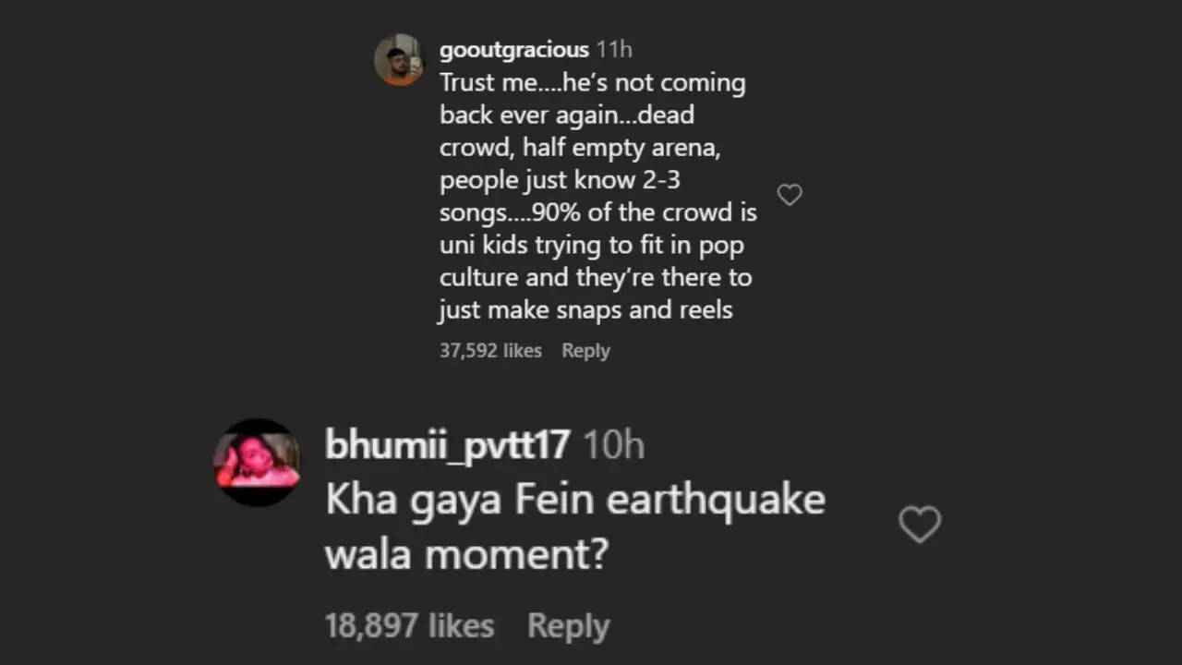Click "Kha gaya Fein earthquake" comment line

pos(574,500)
